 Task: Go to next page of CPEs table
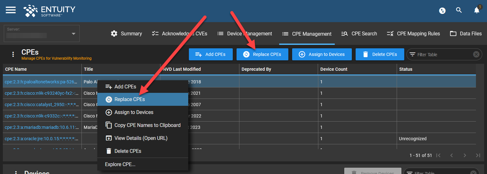point(465,155)
